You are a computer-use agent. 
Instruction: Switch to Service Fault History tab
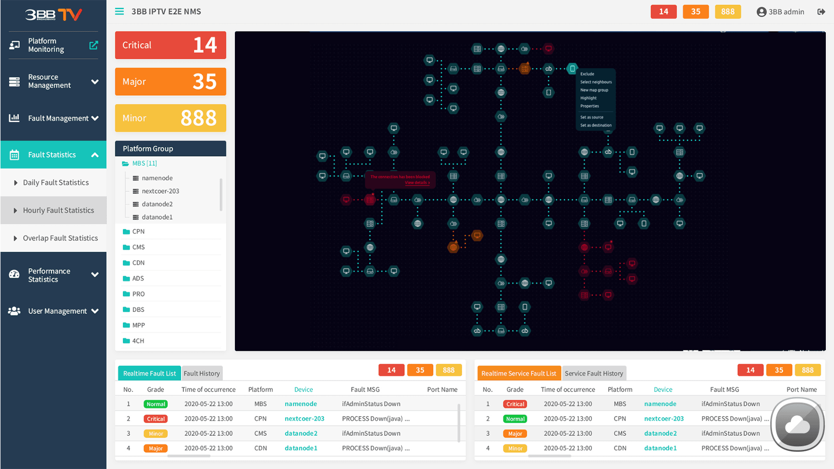594,373
